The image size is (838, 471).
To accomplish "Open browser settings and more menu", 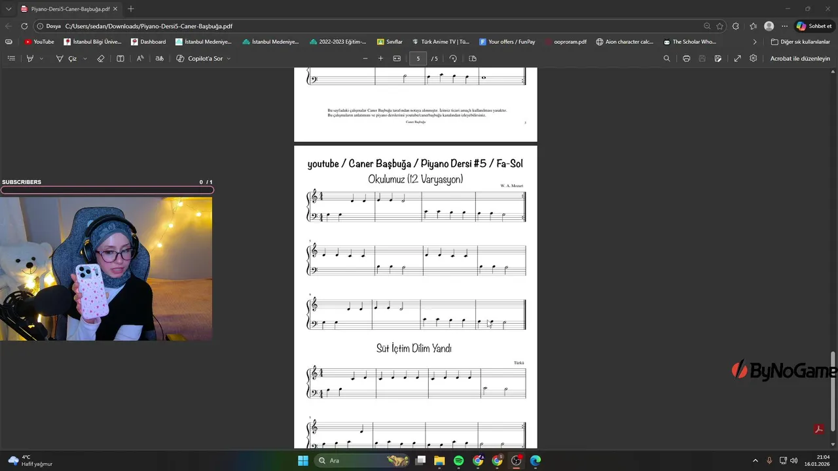I will 784,26.
